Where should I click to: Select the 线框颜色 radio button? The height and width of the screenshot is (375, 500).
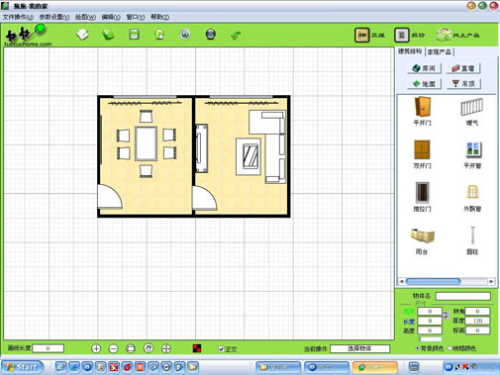coord(450,348)
